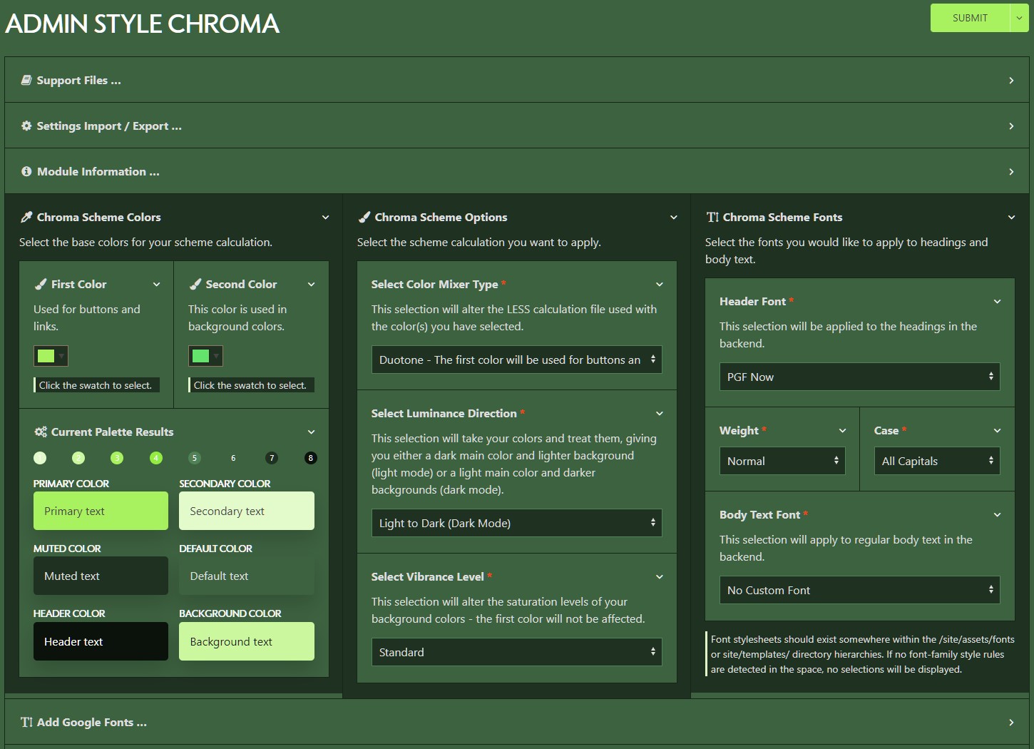
Task: Click the gear icon beside Settings Import / Export
Action: point(26,126)
